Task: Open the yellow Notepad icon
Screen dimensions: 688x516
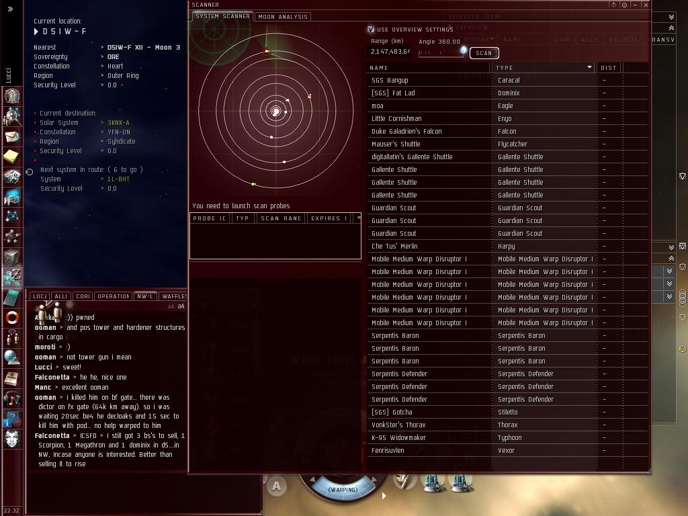Action: pyautogui.click(x=12, y=156)
